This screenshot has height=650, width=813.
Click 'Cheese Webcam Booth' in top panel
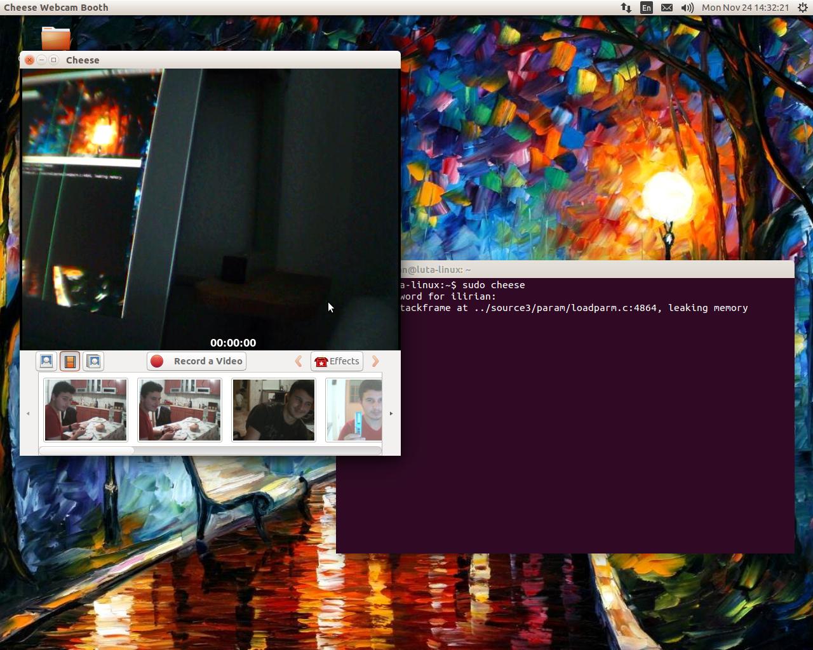point(56,8)
